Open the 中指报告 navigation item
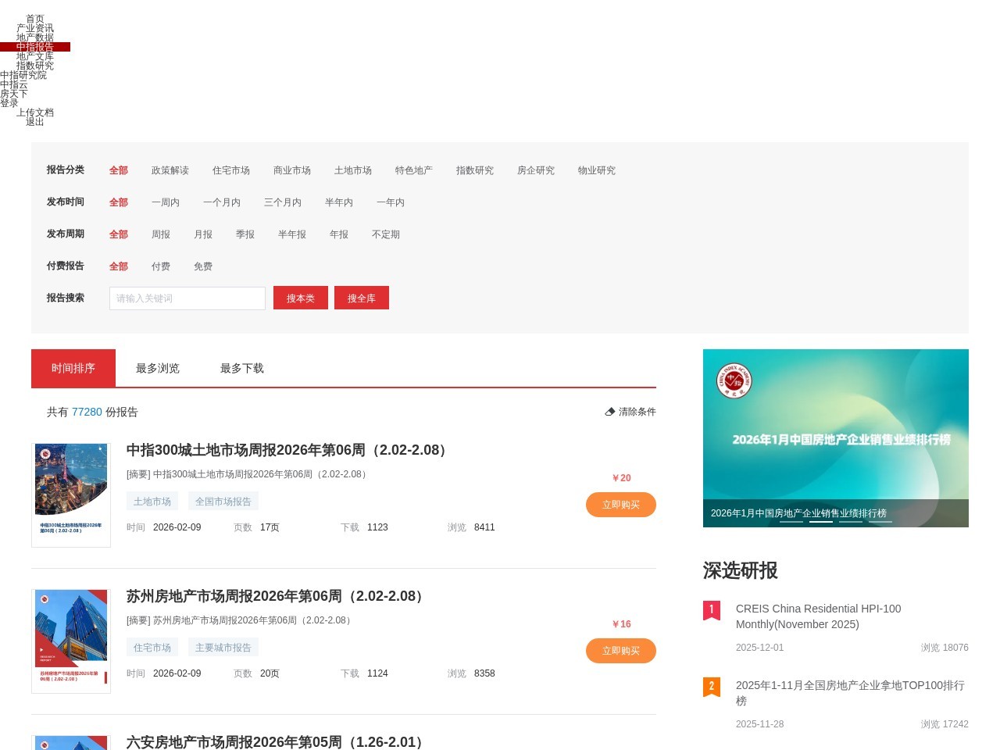 pos(35,47)
